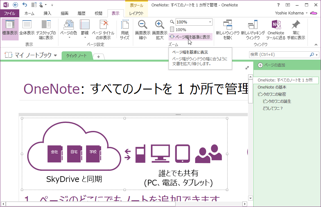Click the horizontal scrollbar left arrow
The image size is (321, 207).
tap(3, 204)
